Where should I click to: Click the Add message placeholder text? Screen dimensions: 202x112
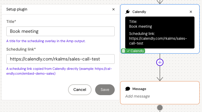click(x=138, y=96)
